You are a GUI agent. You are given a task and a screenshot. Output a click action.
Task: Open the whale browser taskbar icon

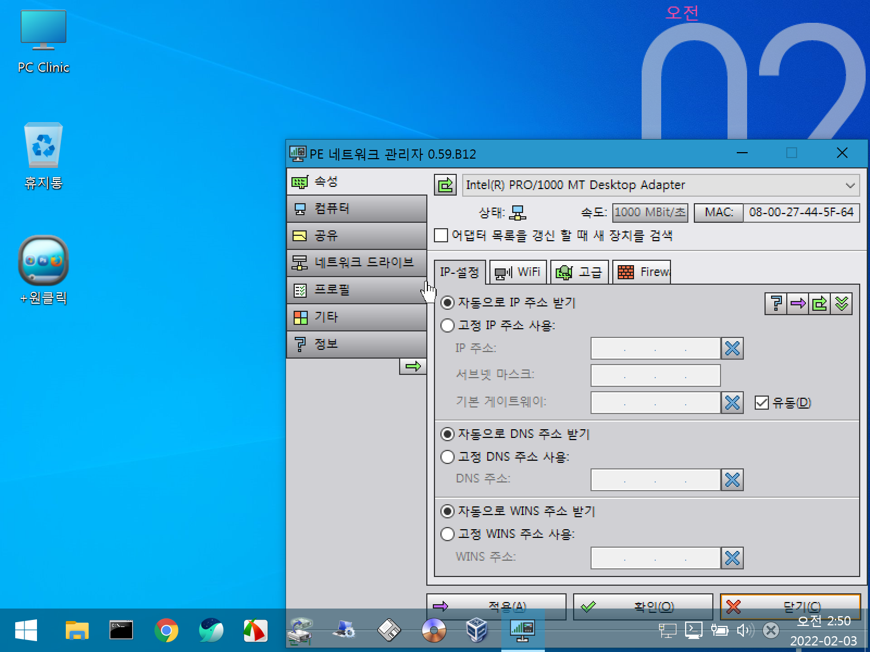[211, 630]
